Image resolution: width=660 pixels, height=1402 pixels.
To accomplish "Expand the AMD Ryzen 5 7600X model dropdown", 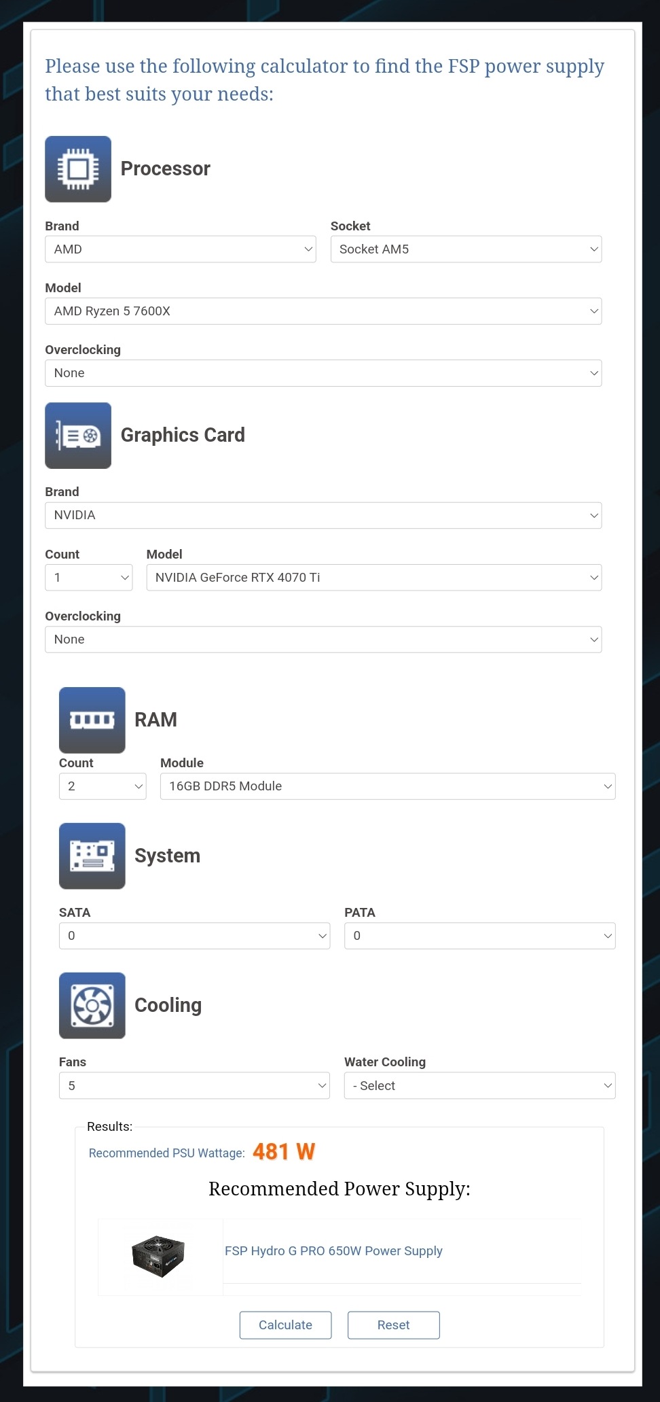I will click(x=323, y=311).
